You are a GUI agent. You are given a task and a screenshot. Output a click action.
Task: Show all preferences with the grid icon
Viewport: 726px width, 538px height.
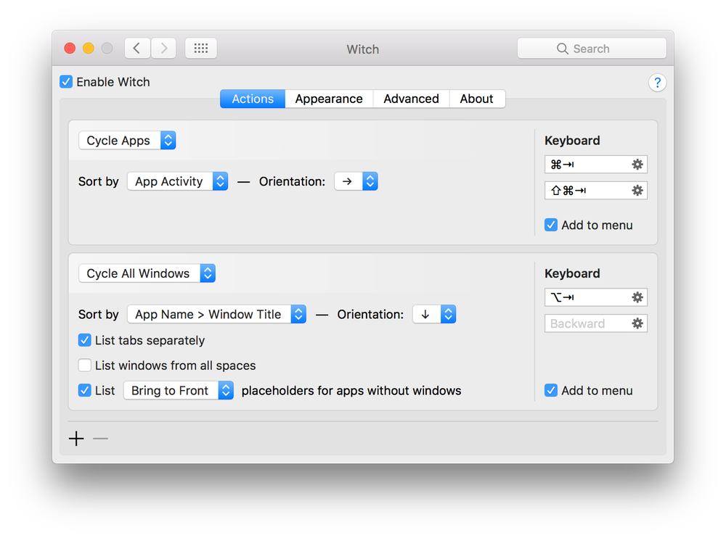coord(201,48)
